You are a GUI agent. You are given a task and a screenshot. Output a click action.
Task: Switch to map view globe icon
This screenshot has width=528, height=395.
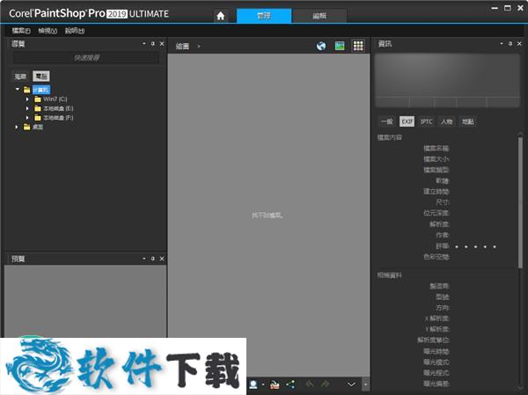tap(321, 46)
